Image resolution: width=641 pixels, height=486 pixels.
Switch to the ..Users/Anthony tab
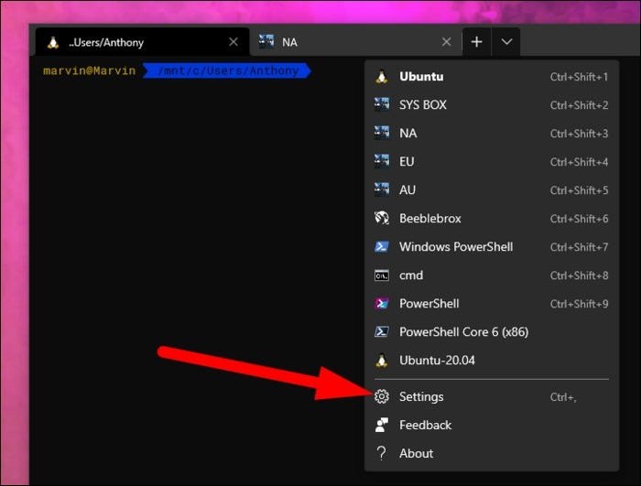click(142, 42)
